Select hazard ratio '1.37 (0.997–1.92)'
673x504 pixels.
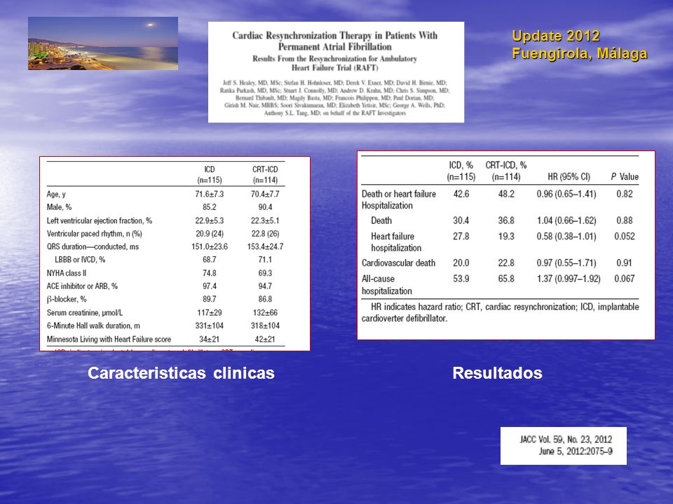(x=569, y=279)
